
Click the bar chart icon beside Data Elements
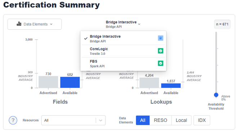19,24
